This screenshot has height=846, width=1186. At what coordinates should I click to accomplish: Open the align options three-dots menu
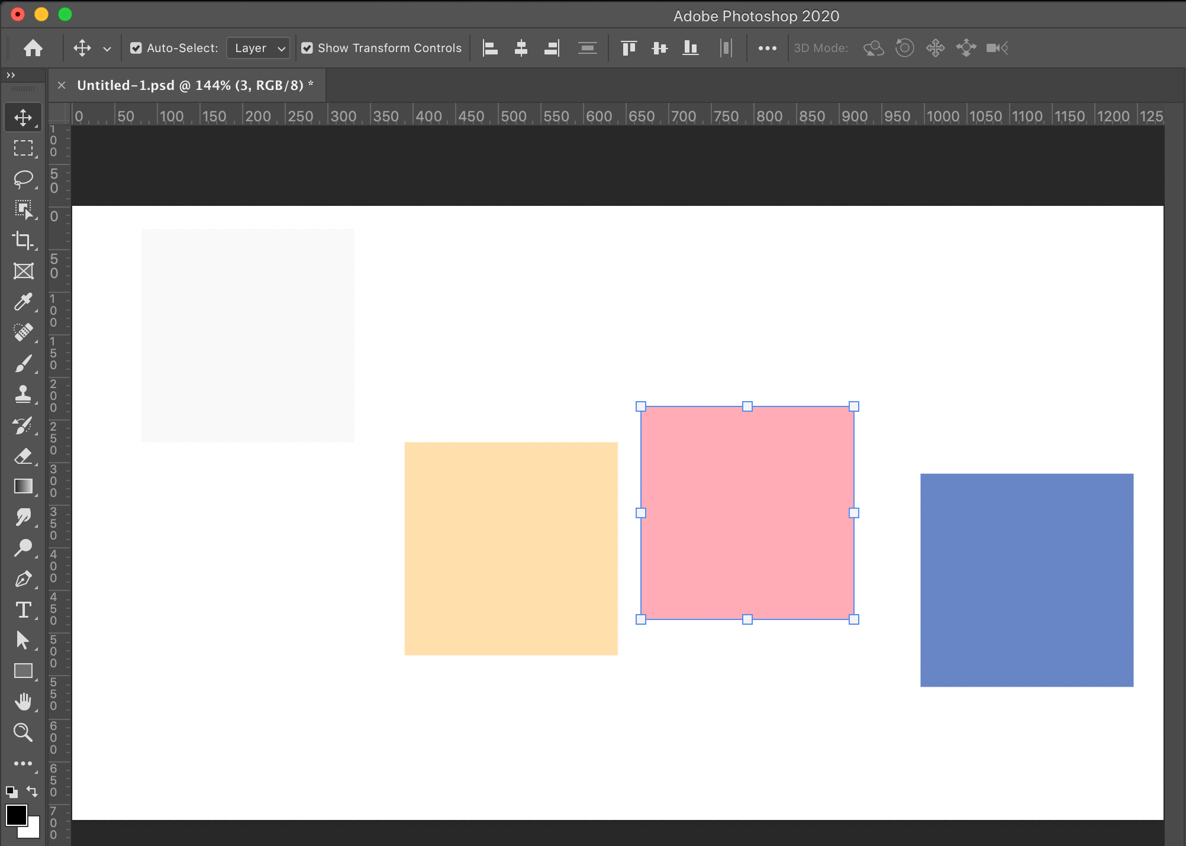767,49
